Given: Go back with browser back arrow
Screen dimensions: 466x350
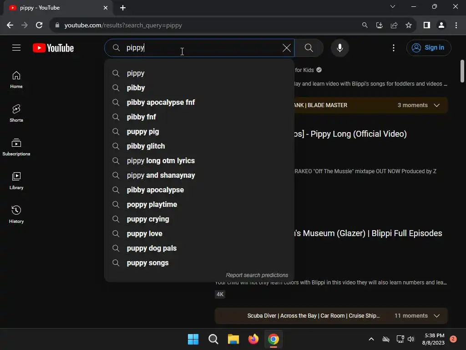Looking at the screenshot, I should click(10, 26).
